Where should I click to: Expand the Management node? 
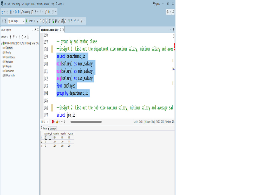tap(3, 71)
